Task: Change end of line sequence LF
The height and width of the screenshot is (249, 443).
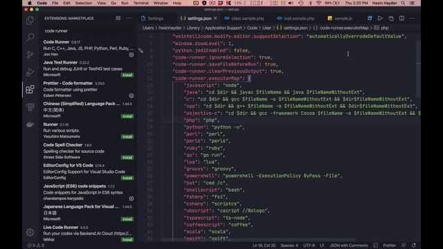Action: pos(322,246)
